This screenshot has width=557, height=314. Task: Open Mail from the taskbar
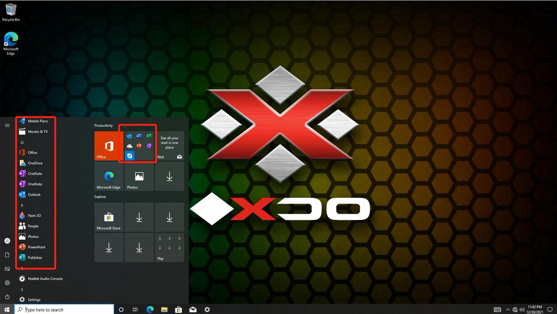point(193,309)
